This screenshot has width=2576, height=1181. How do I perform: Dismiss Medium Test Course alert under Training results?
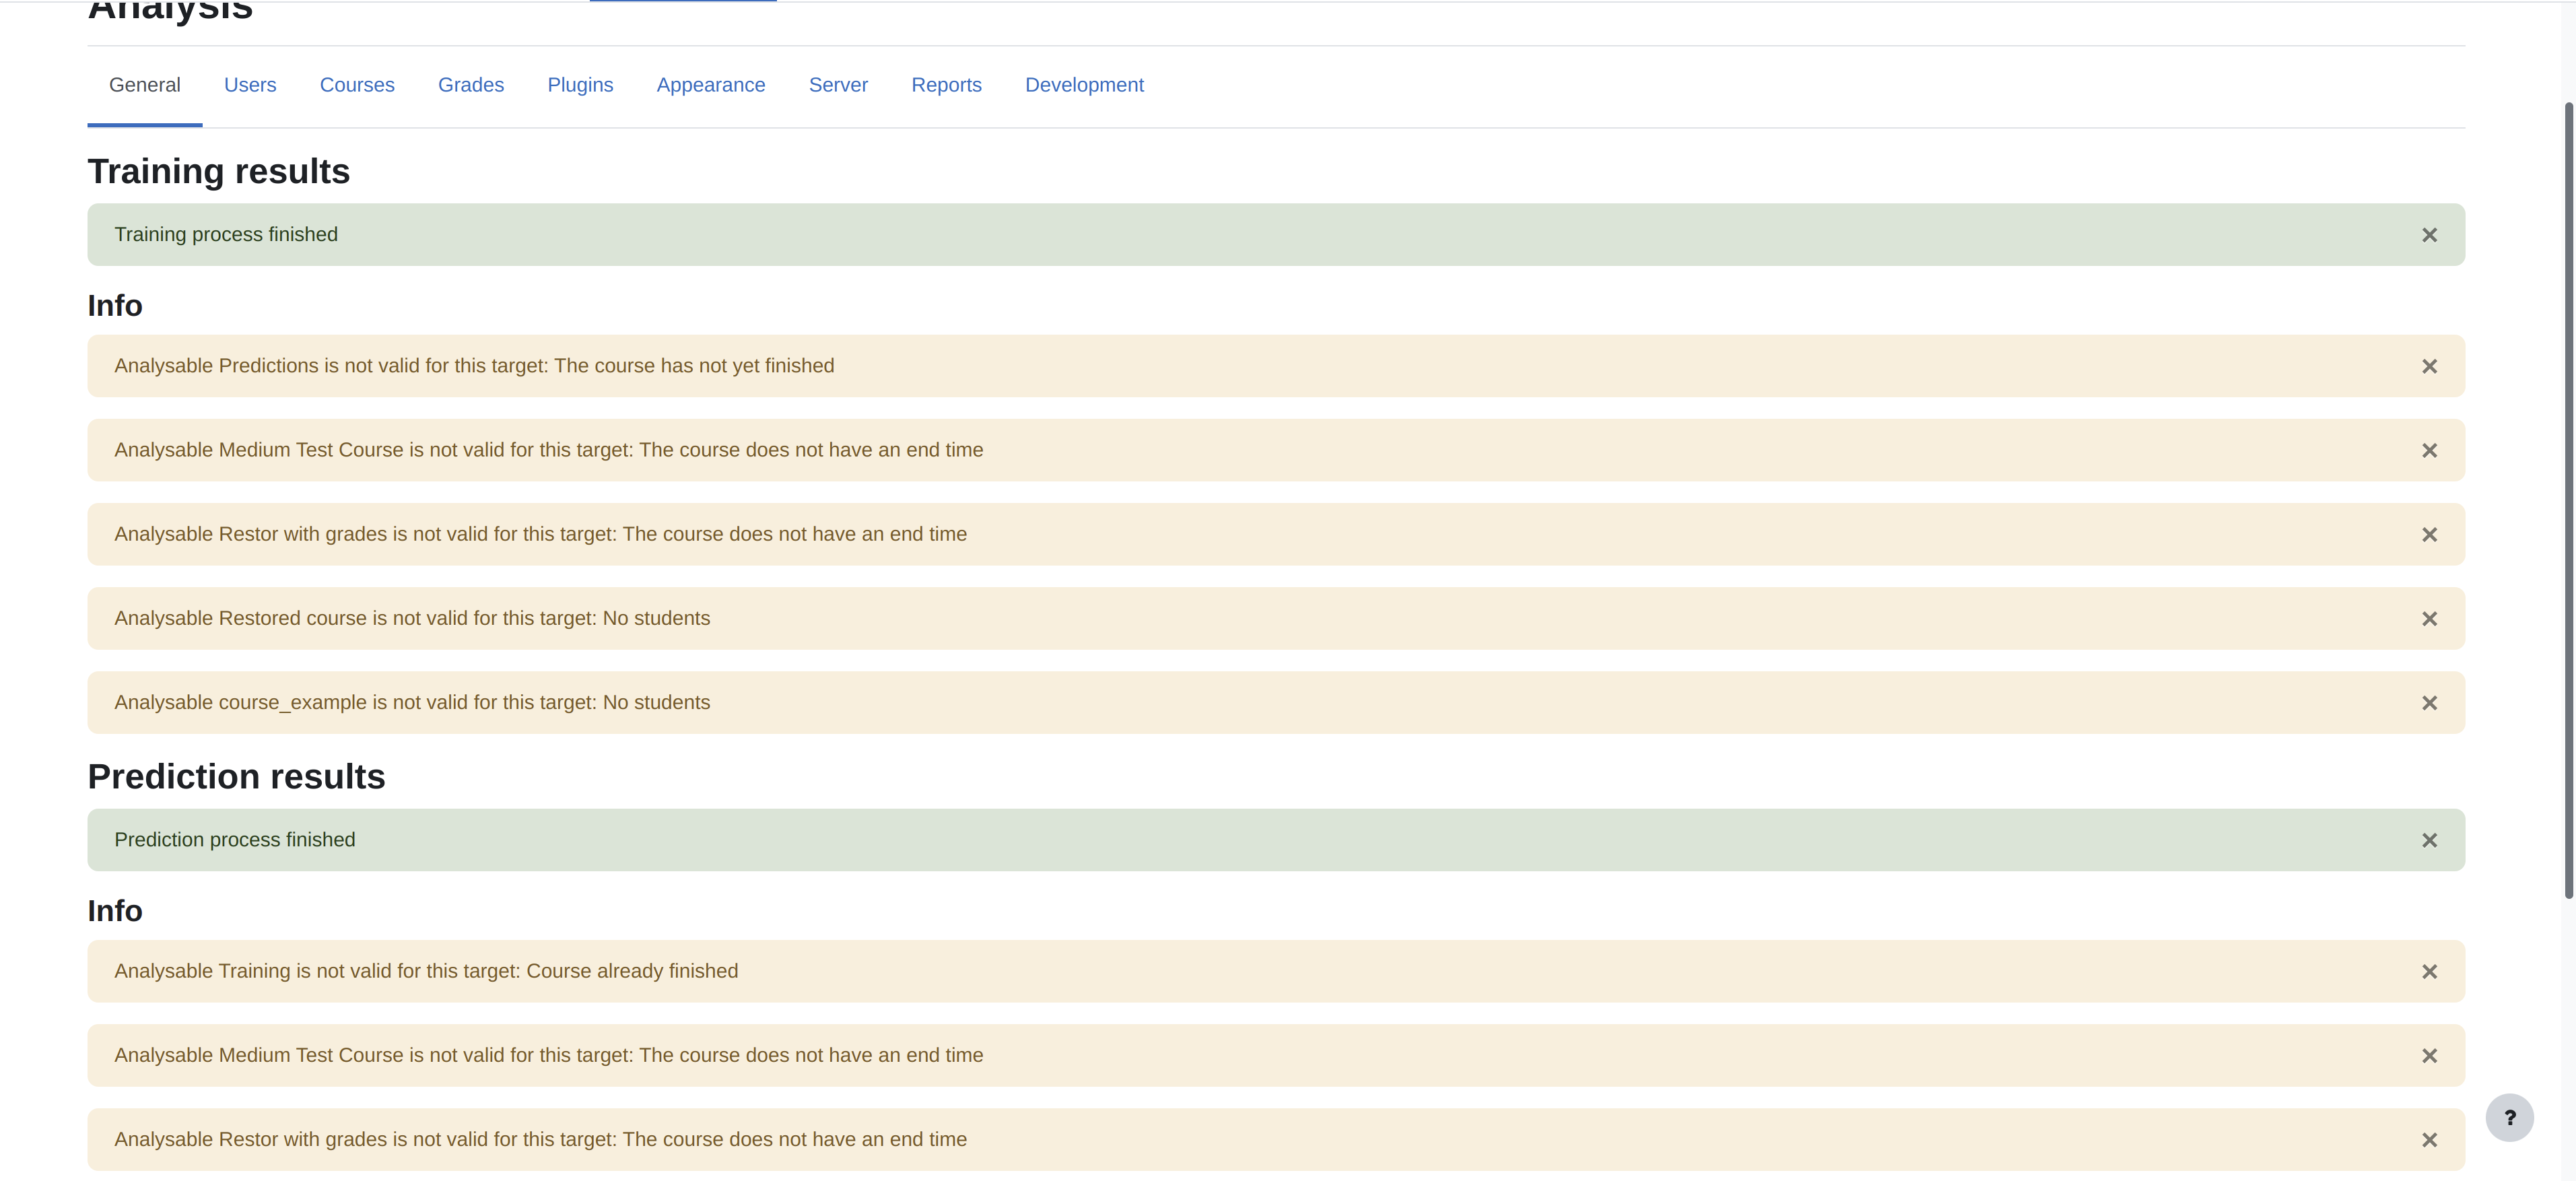[2429, 451]
